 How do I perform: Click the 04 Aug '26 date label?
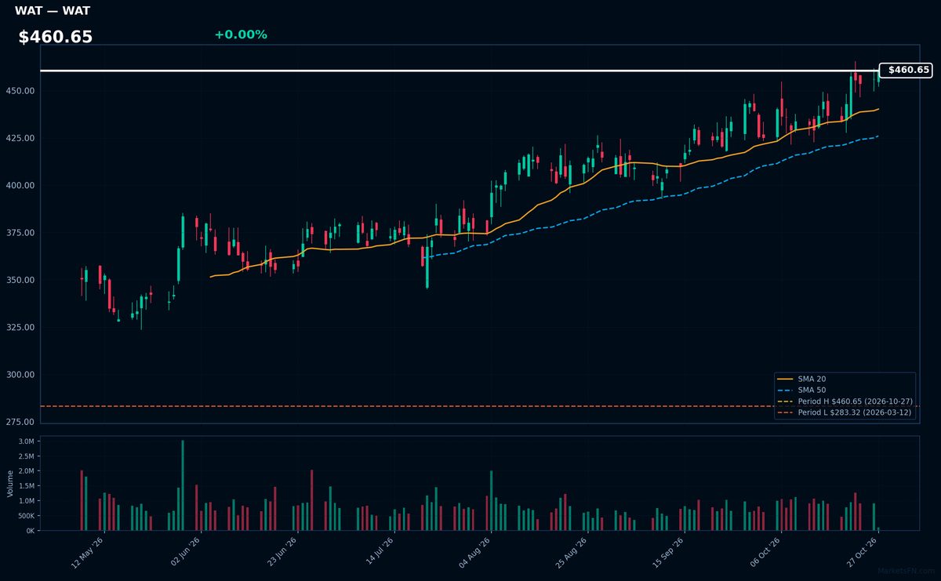[475, 552]
